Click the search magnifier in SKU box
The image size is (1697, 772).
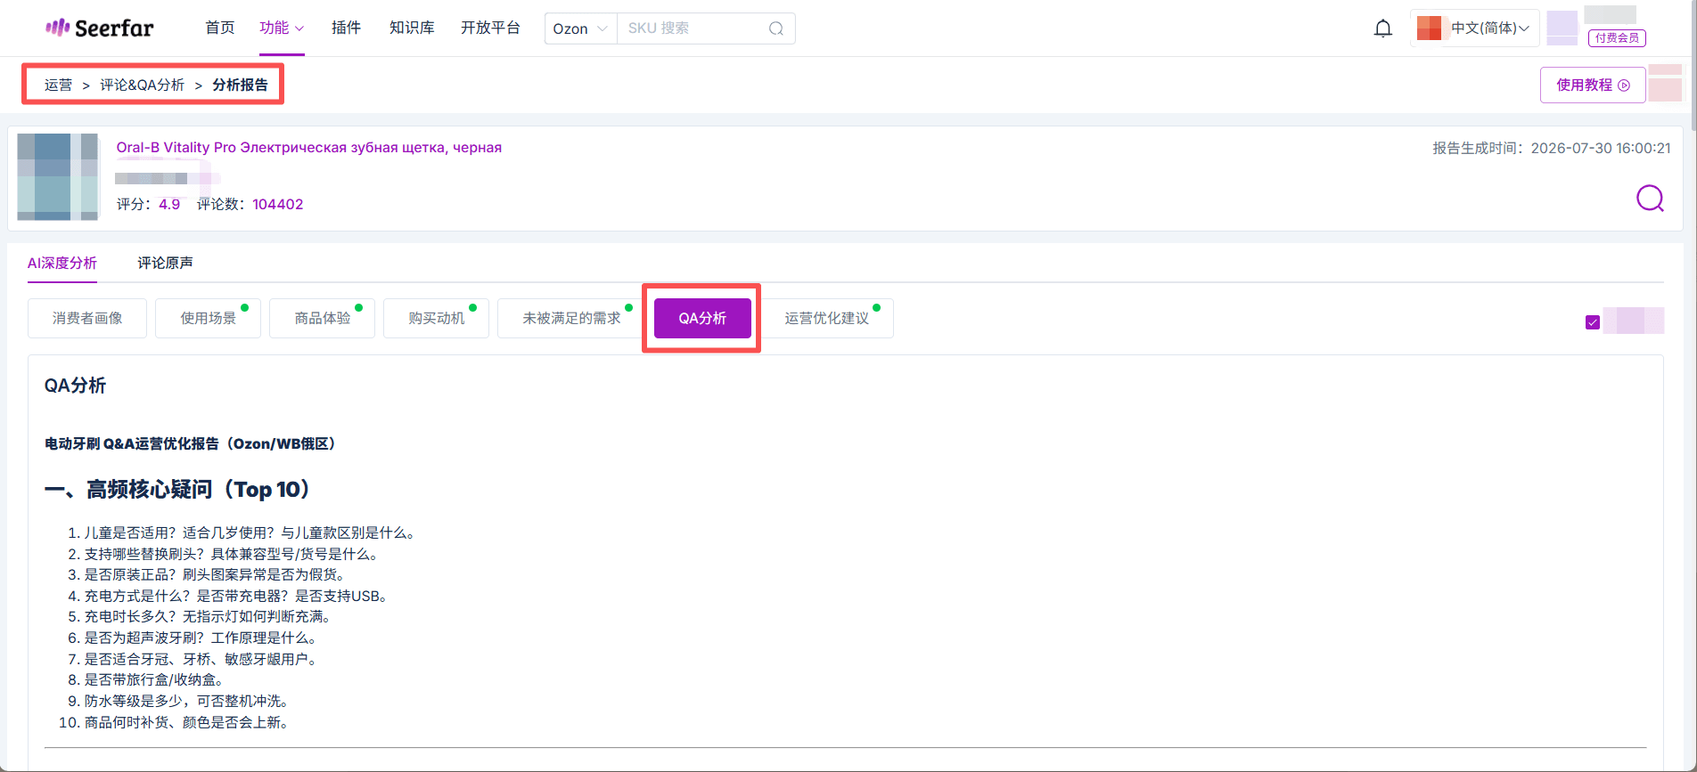(x=776, y=28)
